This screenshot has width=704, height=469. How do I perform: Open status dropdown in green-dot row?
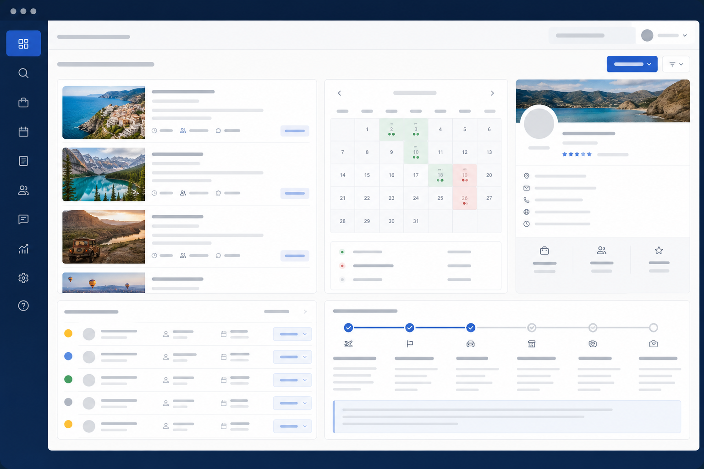tap(292, 380)
